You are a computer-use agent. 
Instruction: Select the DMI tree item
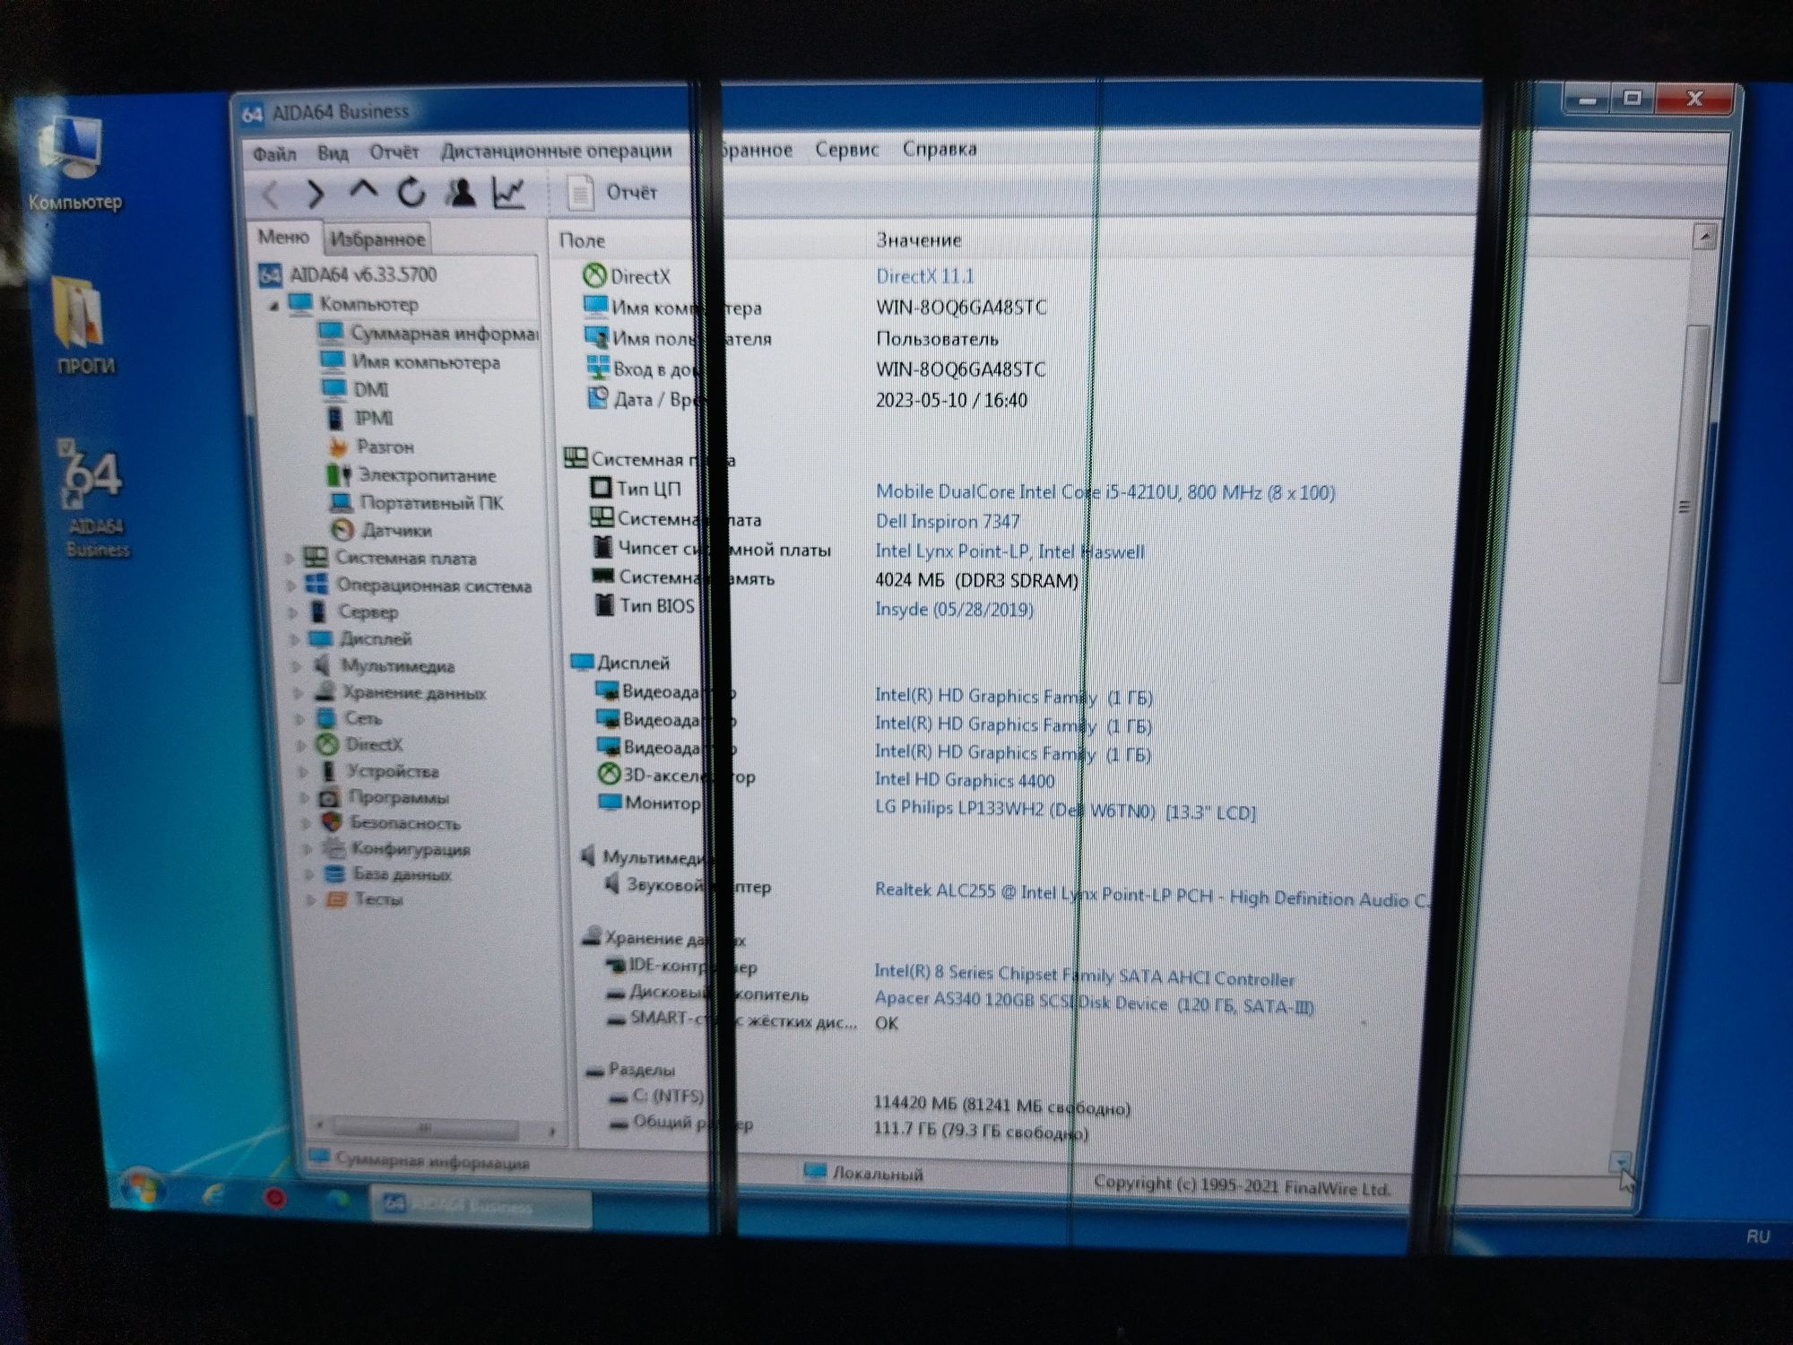point(355,390)
